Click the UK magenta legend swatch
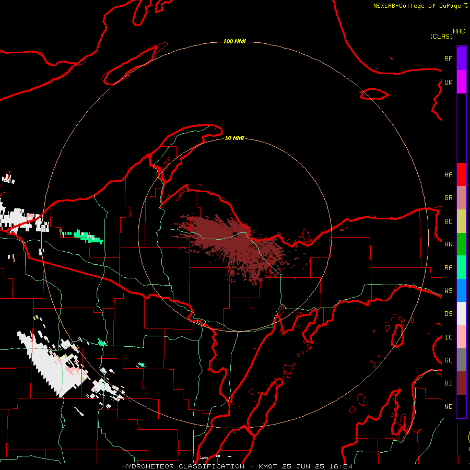 pyautogui.click(x=461, y=82)
